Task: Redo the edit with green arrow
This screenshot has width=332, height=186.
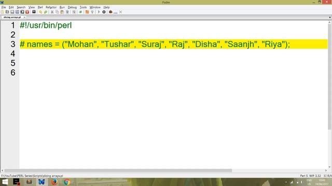Action: (46, 12)
